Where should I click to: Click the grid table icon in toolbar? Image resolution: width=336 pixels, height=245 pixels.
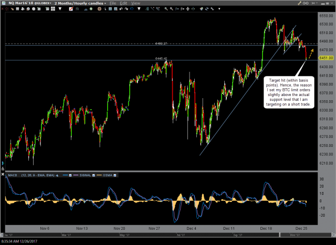point(17,9)
